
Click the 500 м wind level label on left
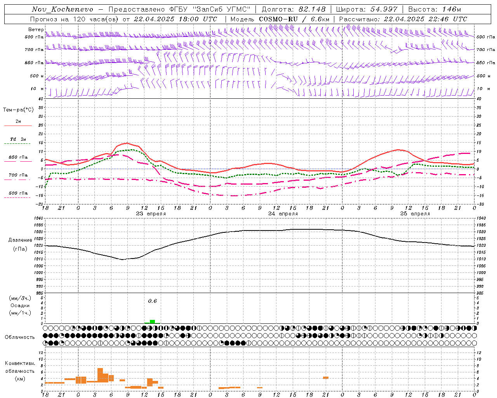point(37,76)
